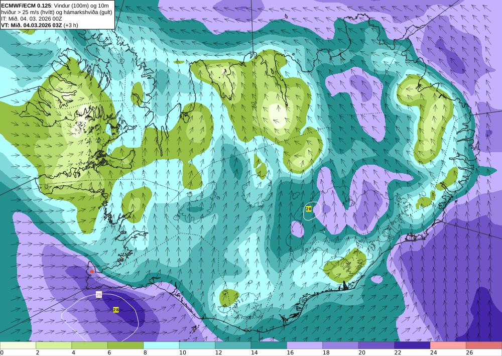This screenshot has height=356, width=502.
Task: Click the legend scale label "2"
Action: tap(38, 352)
